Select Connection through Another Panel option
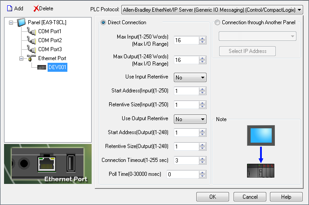309x205 pixels. pos(217,22)
